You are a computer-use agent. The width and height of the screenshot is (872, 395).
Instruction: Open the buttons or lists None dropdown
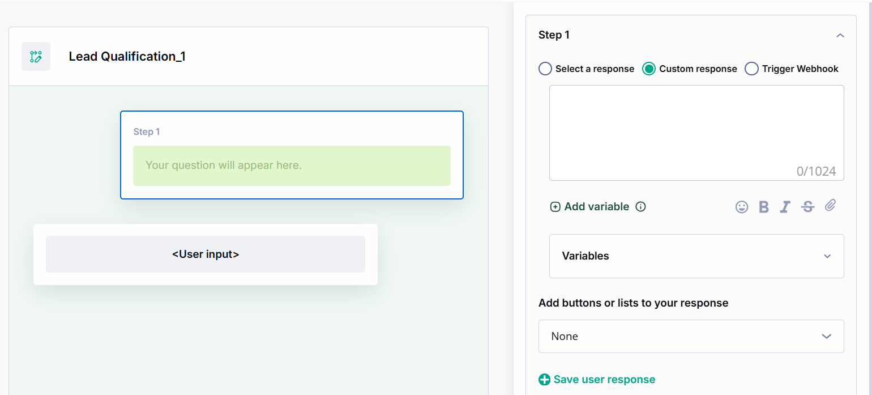tap(691, 337)
